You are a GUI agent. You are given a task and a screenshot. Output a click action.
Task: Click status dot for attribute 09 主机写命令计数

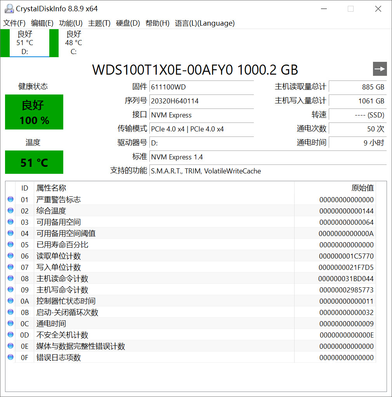pos(10,289)
